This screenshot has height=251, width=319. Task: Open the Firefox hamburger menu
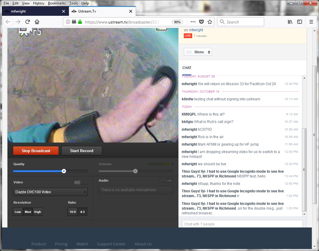pos(311,22)
